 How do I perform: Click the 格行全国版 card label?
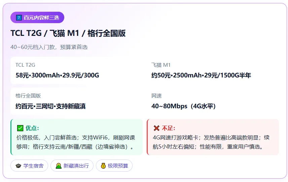point(28,96)
